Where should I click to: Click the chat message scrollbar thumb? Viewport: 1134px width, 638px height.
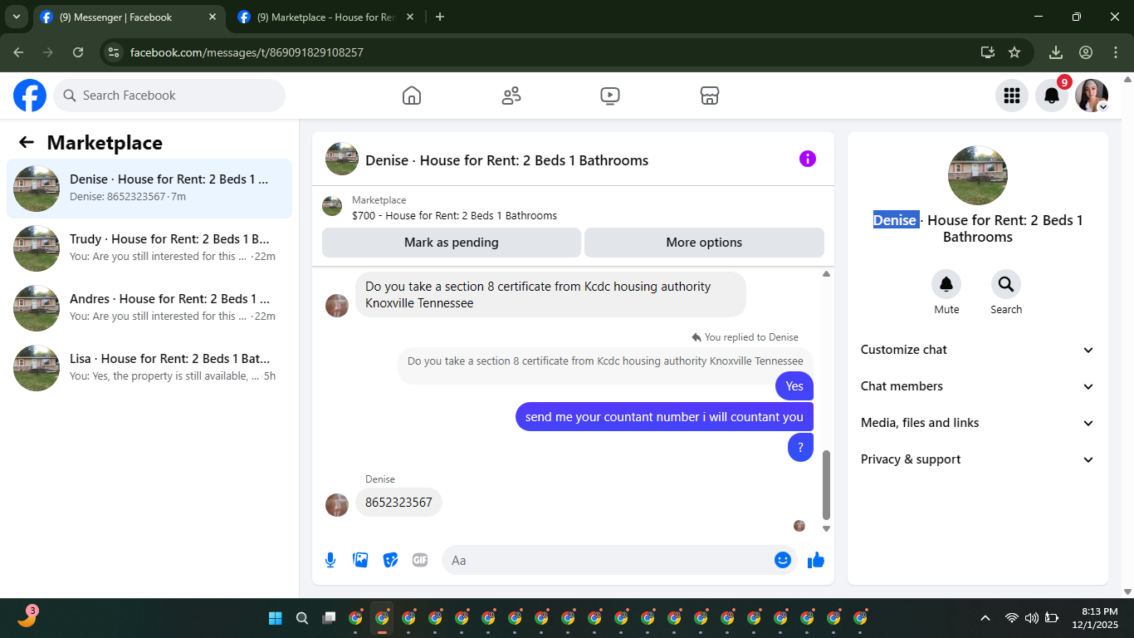pyautogui.click(x=826, y=485)
